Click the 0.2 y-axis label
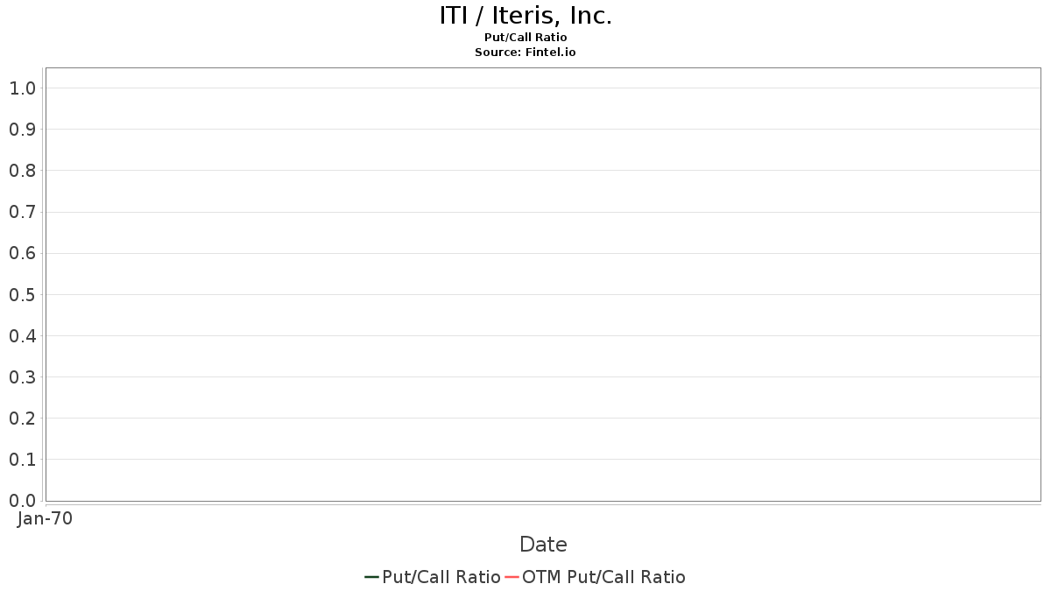The width and height of the screenshot is (1051, 591). click(x=22, y=419)
